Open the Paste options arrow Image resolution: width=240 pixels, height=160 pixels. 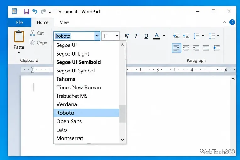19,53
